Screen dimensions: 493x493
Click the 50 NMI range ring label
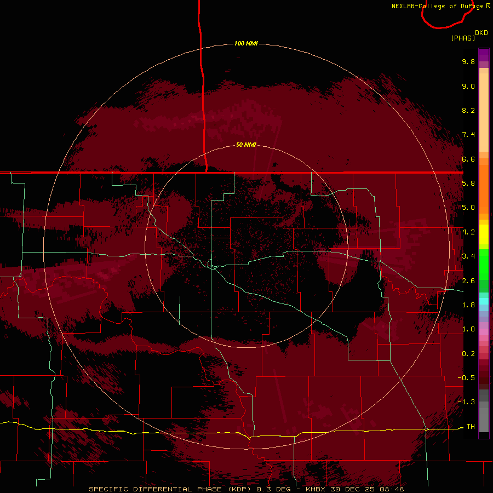[x=246, y=145]
